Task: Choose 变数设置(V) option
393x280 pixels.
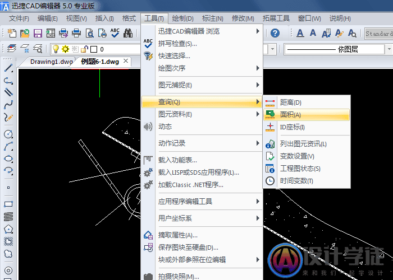Action: pyautogui.click(x=307, y=156)
